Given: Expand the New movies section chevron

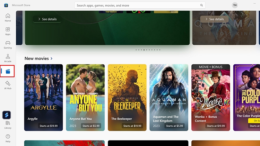Looking at the screenshot, I should pos(52,58).
